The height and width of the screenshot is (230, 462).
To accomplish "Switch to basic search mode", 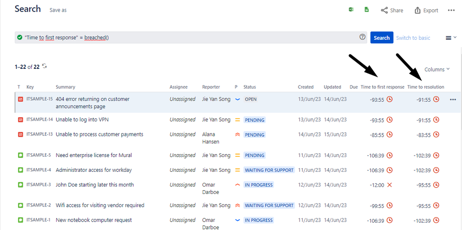I will point(413,38).
